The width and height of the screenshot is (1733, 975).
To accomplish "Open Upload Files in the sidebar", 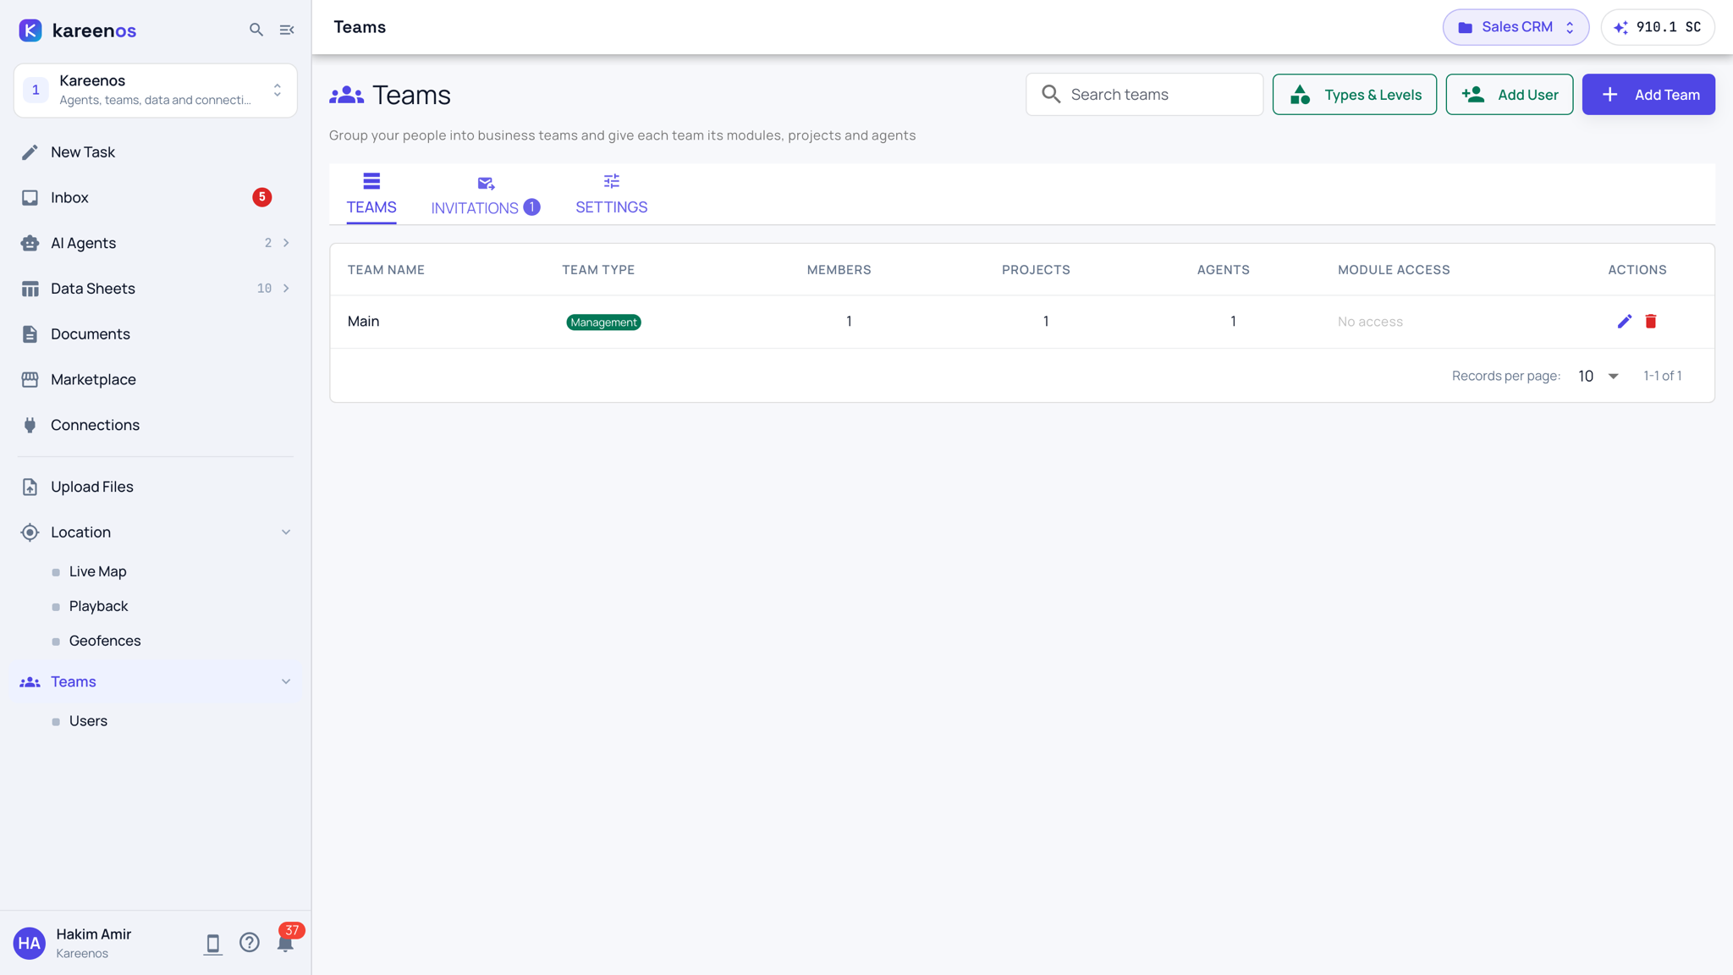I will click(156, 487).
